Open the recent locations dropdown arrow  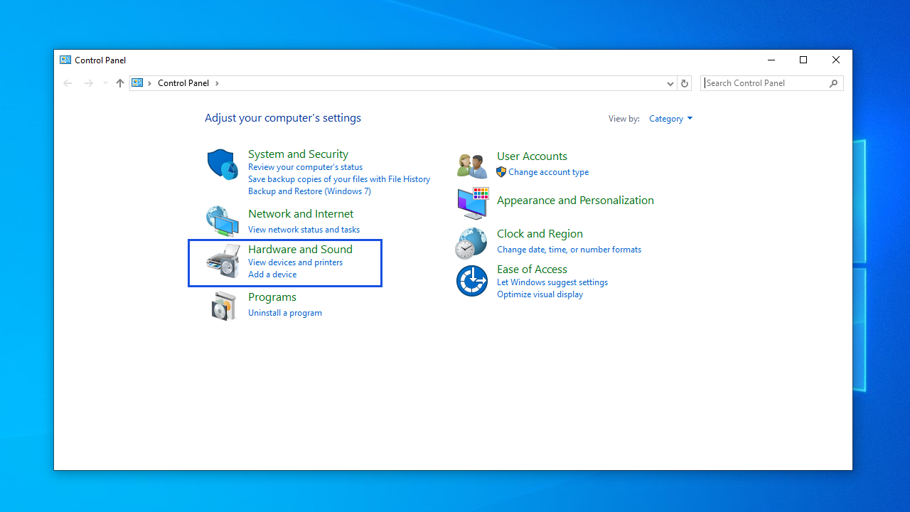105,83
